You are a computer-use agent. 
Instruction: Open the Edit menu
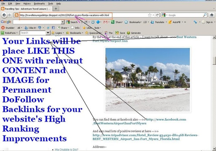point(10,4)
